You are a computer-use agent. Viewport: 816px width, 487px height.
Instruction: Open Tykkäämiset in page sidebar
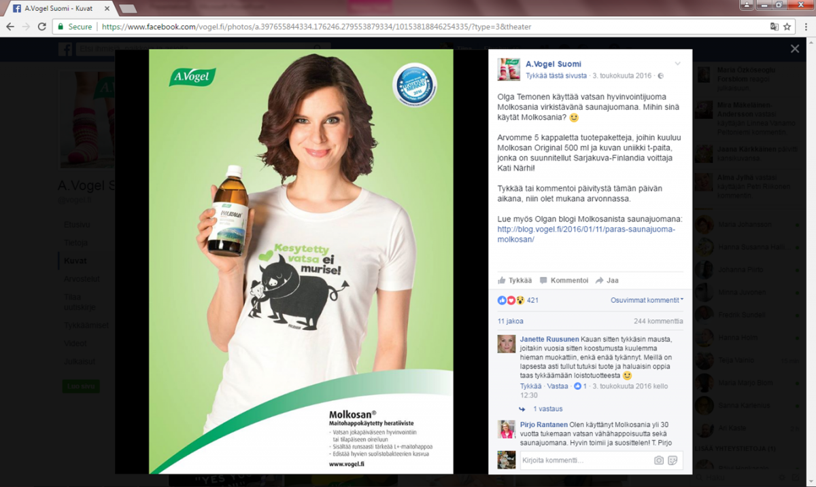pos(86,325)
